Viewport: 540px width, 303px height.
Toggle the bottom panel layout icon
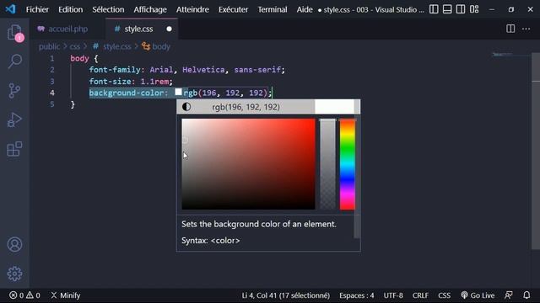click(447, 9)
